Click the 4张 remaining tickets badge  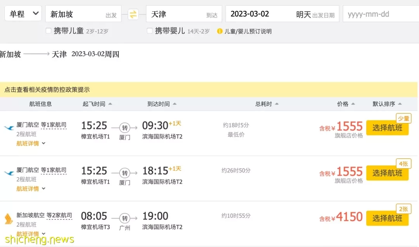(403, 164)
